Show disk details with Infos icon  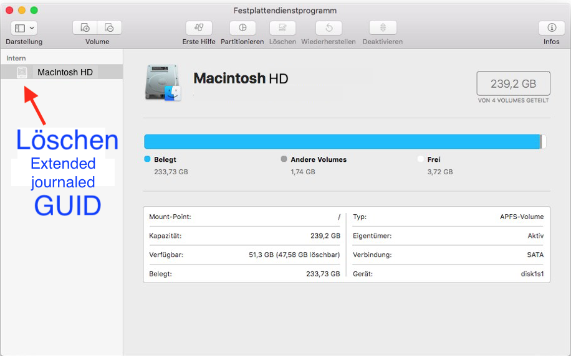click(x=551, y=28)
